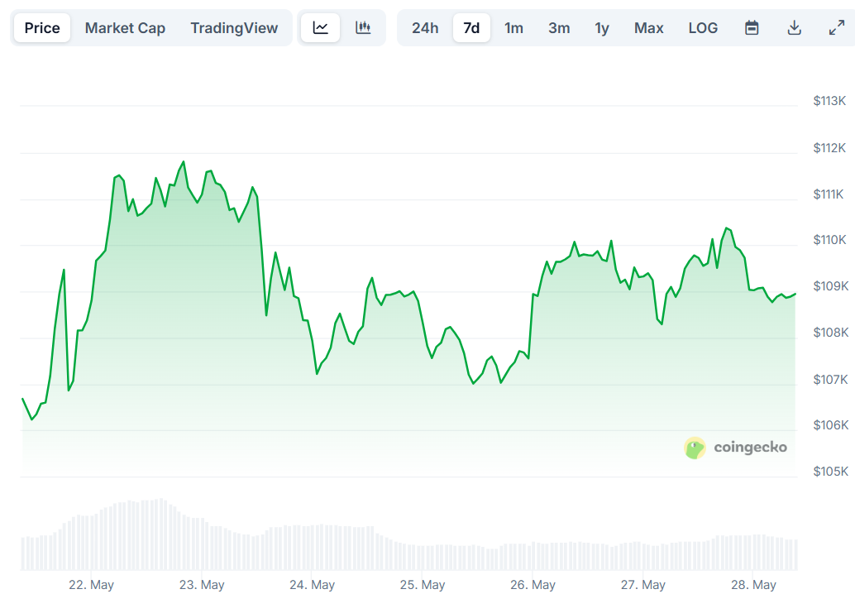Screen dimensions: 855x594
Task: Switch to the candlestick chart icon
Action: (363, 28)
